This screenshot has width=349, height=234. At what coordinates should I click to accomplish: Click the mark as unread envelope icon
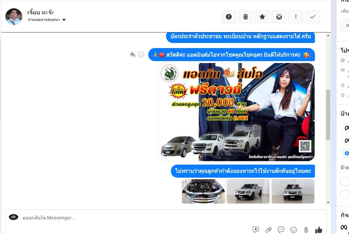click(x=279, y=17)
